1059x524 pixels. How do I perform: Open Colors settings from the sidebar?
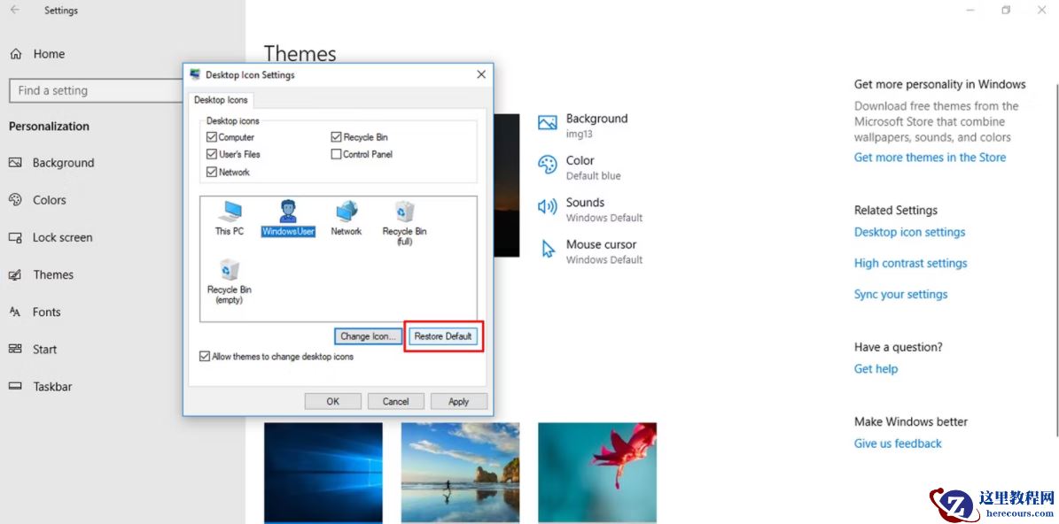(x=50, y=199)
